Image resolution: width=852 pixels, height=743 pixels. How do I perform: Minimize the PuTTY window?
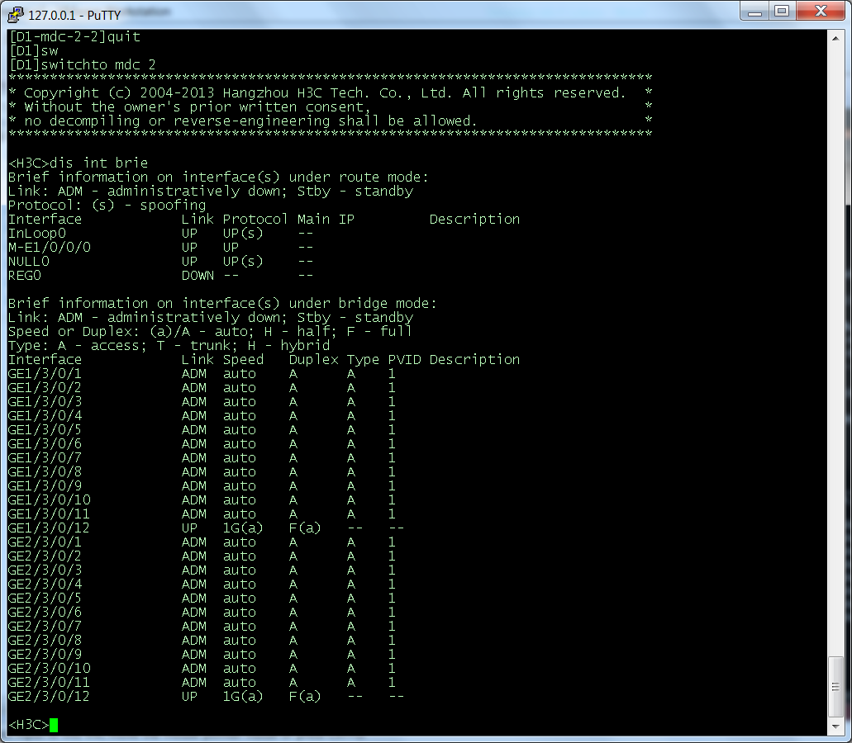click(754, 11)
